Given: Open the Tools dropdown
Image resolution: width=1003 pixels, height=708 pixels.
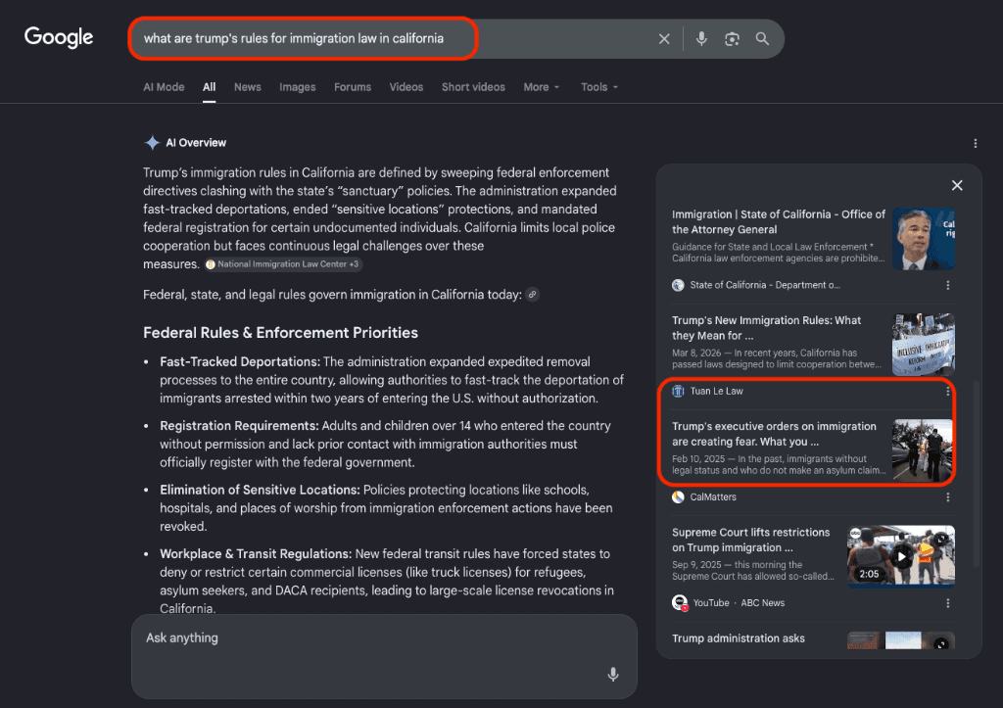Looking at the screenshot, I should click(599, 87).
